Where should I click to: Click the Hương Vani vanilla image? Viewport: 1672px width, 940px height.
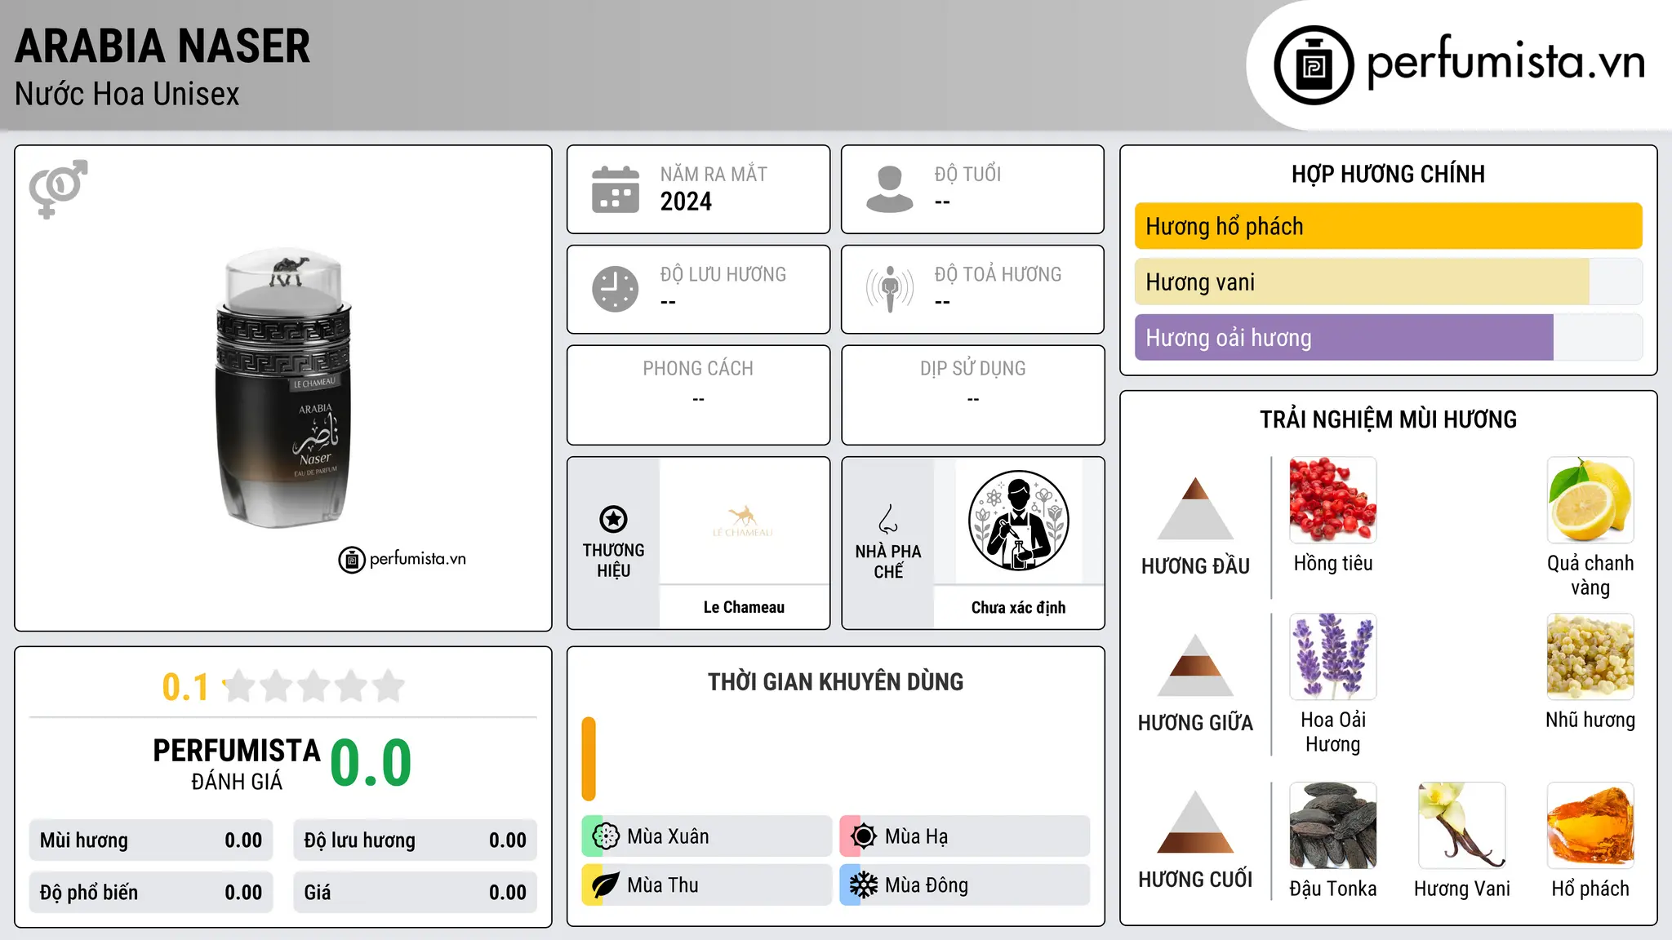click(x=1462, y=826)
